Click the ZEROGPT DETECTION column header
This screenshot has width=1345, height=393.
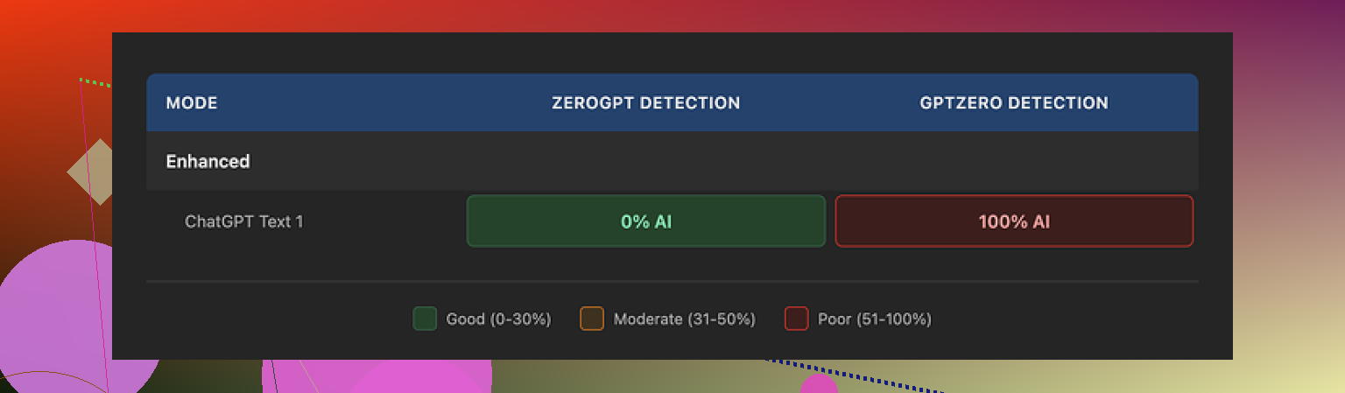pos(645,103)
